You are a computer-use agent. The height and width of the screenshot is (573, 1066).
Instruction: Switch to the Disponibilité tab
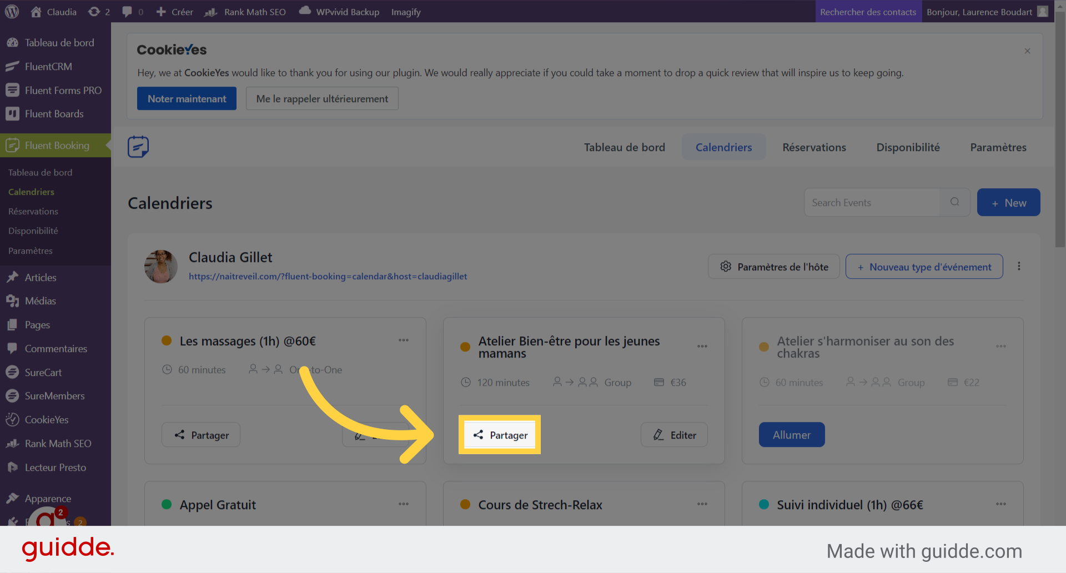point(908,147)
